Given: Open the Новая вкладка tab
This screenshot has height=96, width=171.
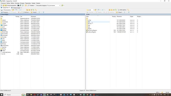Looking at the screenshot, I should coord(17,8).
